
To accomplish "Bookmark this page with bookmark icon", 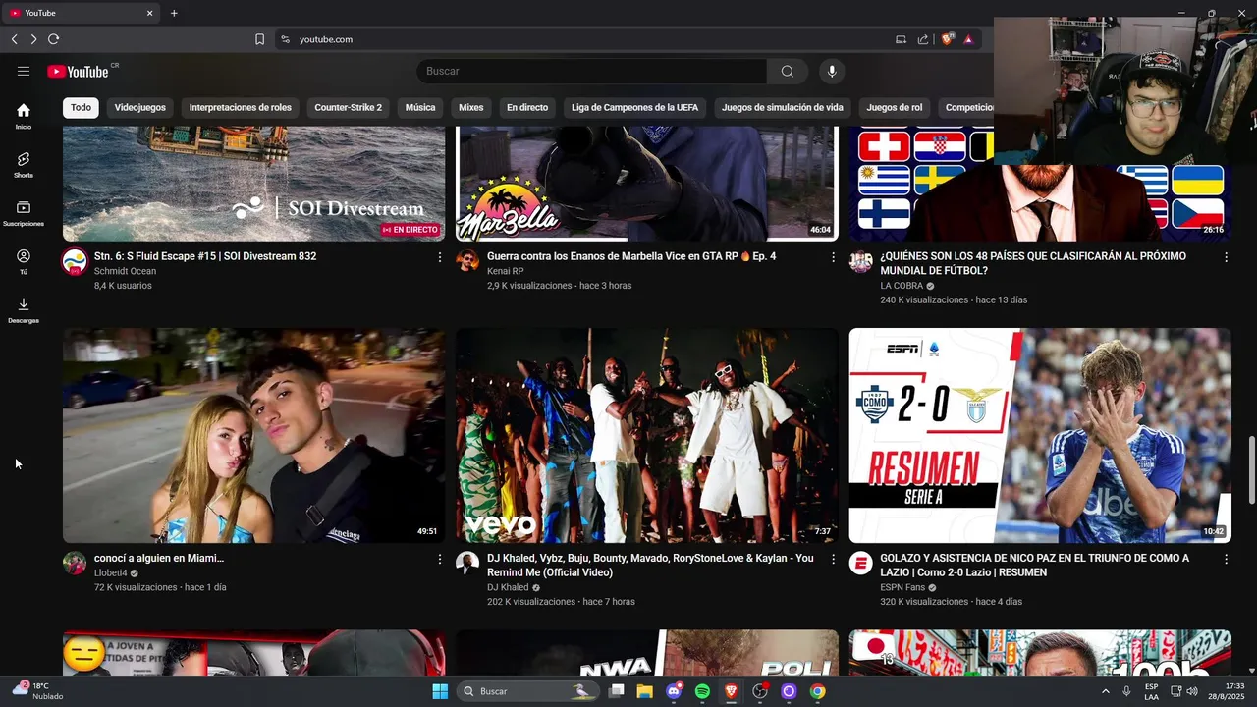I will click(x=259, y=39).
